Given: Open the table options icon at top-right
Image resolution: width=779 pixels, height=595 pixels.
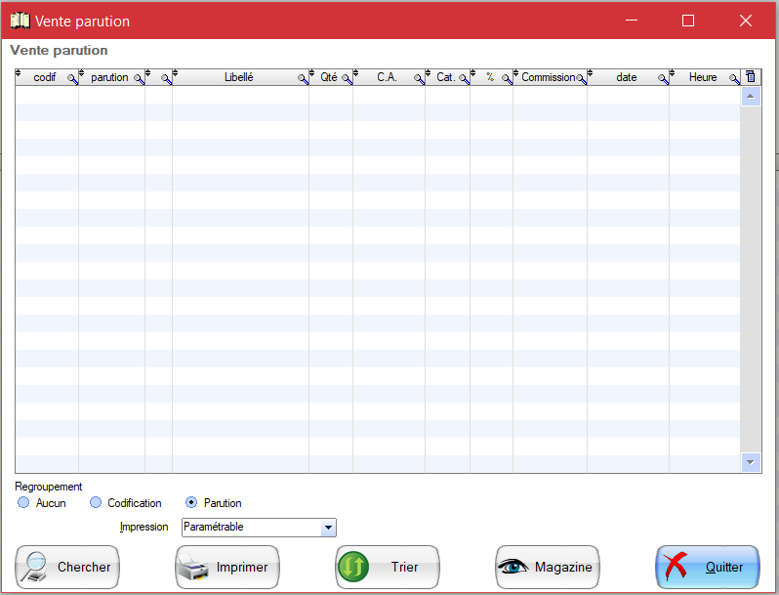Looking at the screenshot, I should 750,77.
